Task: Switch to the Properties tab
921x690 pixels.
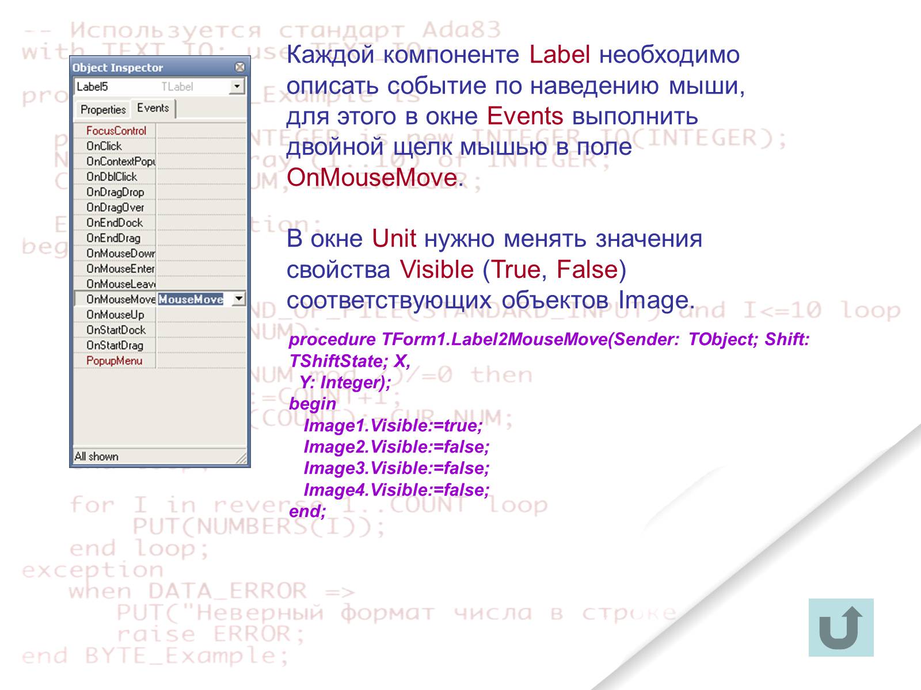Action: 103,109
